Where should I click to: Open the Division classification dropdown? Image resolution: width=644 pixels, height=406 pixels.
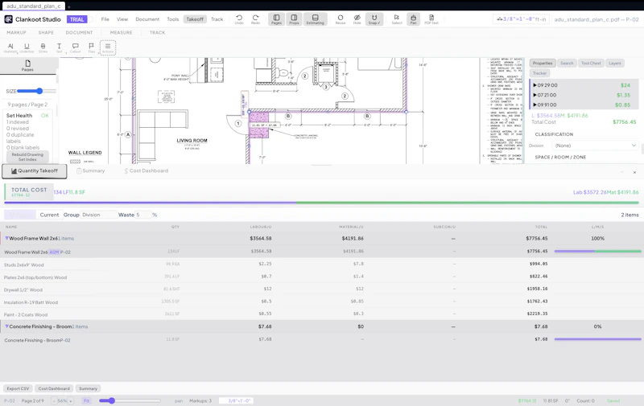click(595, 146)
